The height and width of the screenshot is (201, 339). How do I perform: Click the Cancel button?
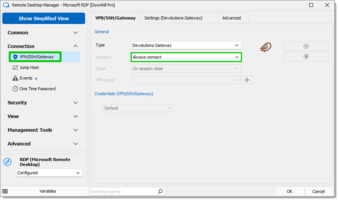318,191
